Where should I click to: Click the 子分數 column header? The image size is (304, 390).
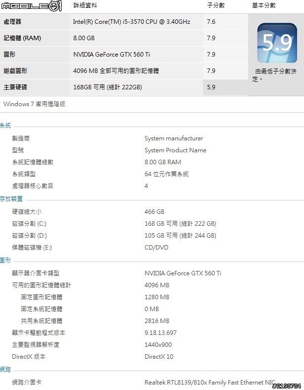pyautogui.click(x=216, y=5)
